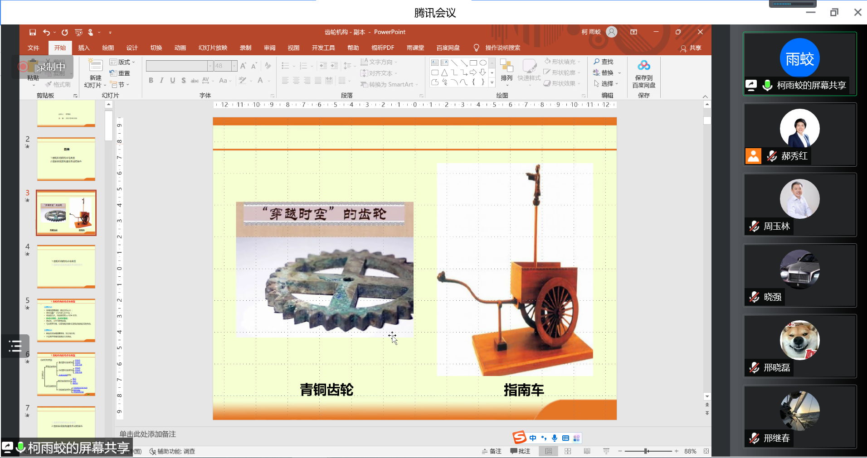This screenshot has width=867, height=458.
Task: Open the Change Case (Aa) dropdown
Action: click(x=225, y=81)
